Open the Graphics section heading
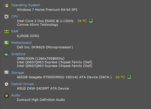 (18, 54)
